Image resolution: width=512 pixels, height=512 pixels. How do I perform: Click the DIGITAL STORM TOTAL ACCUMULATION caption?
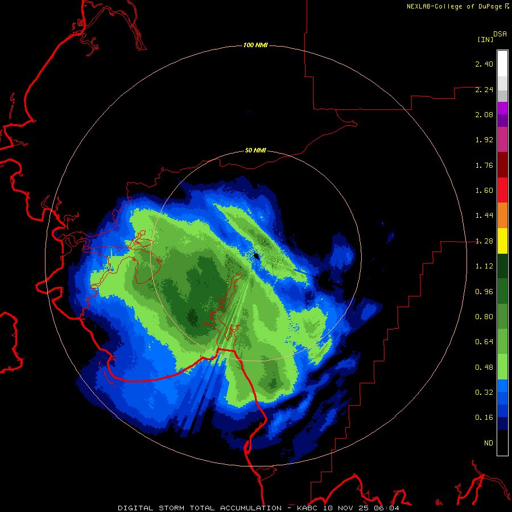[200, 508]
